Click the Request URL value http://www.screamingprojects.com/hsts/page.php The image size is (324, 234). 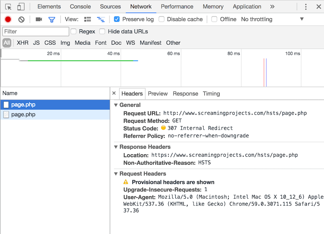[x=235, y=113]
